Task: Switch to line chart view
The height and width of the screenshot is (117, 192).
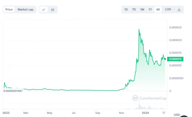Action: 44,10
